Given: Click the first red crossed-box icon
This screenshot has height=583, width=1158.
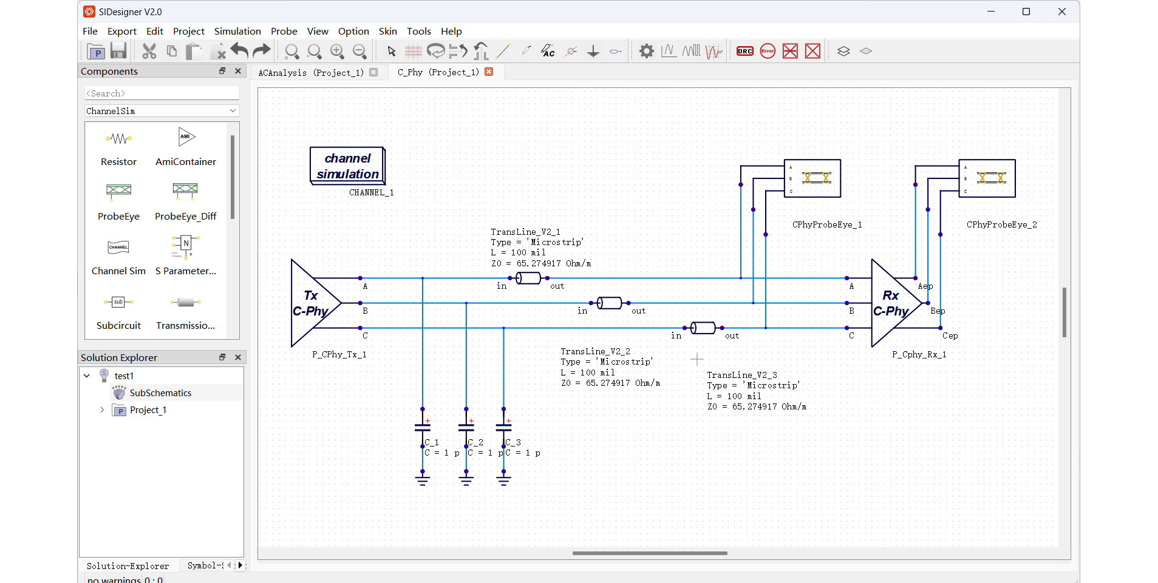Looking at the screenshot, I should pyautogui.click(x=790, y=52).
